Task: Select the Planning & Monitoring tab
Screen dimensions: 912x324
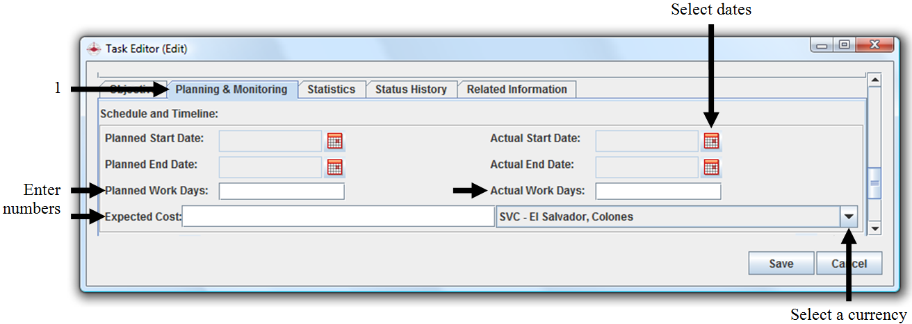Action: point(231,89)
